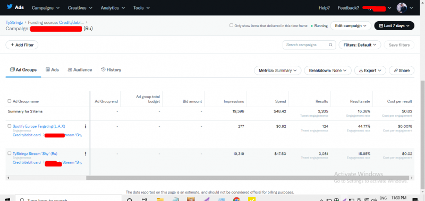Click the 44.77% results rate cell
Viewport: 425px width, 201px height.
click(x=364, y=126)
